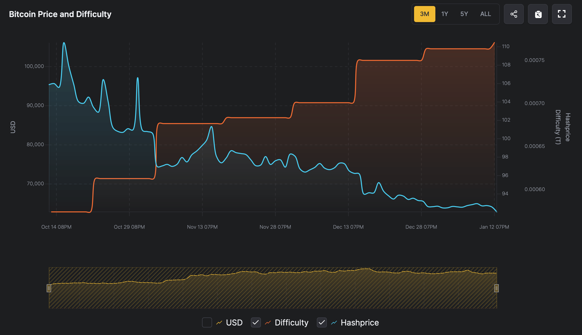Click the fullscreen expand icon
Viewport: 582px width, 335px height.
click(562, 14)
